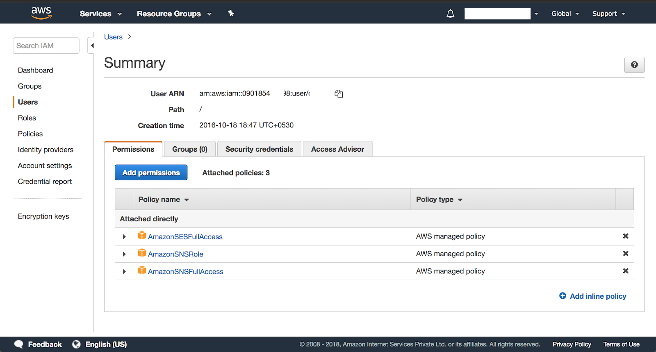
Task: Open the help question mark button
Action: click(634, 65)
